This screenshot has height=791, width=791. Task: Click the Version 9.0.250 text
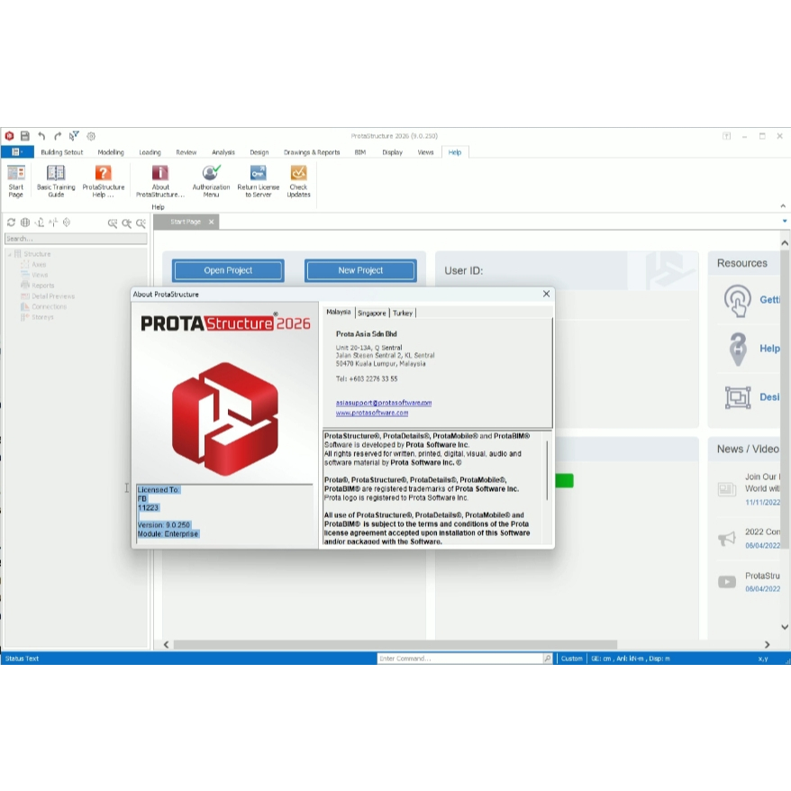click(164, 525)
